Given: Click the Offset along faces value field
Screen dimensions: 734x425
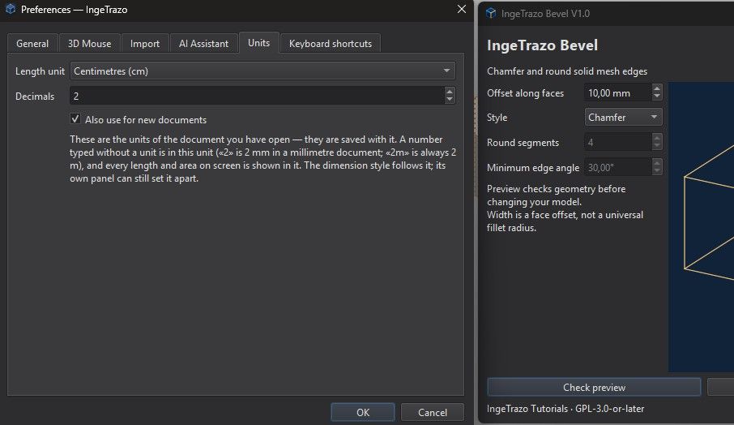Looking at the screenshot, I should click(618, 92).
